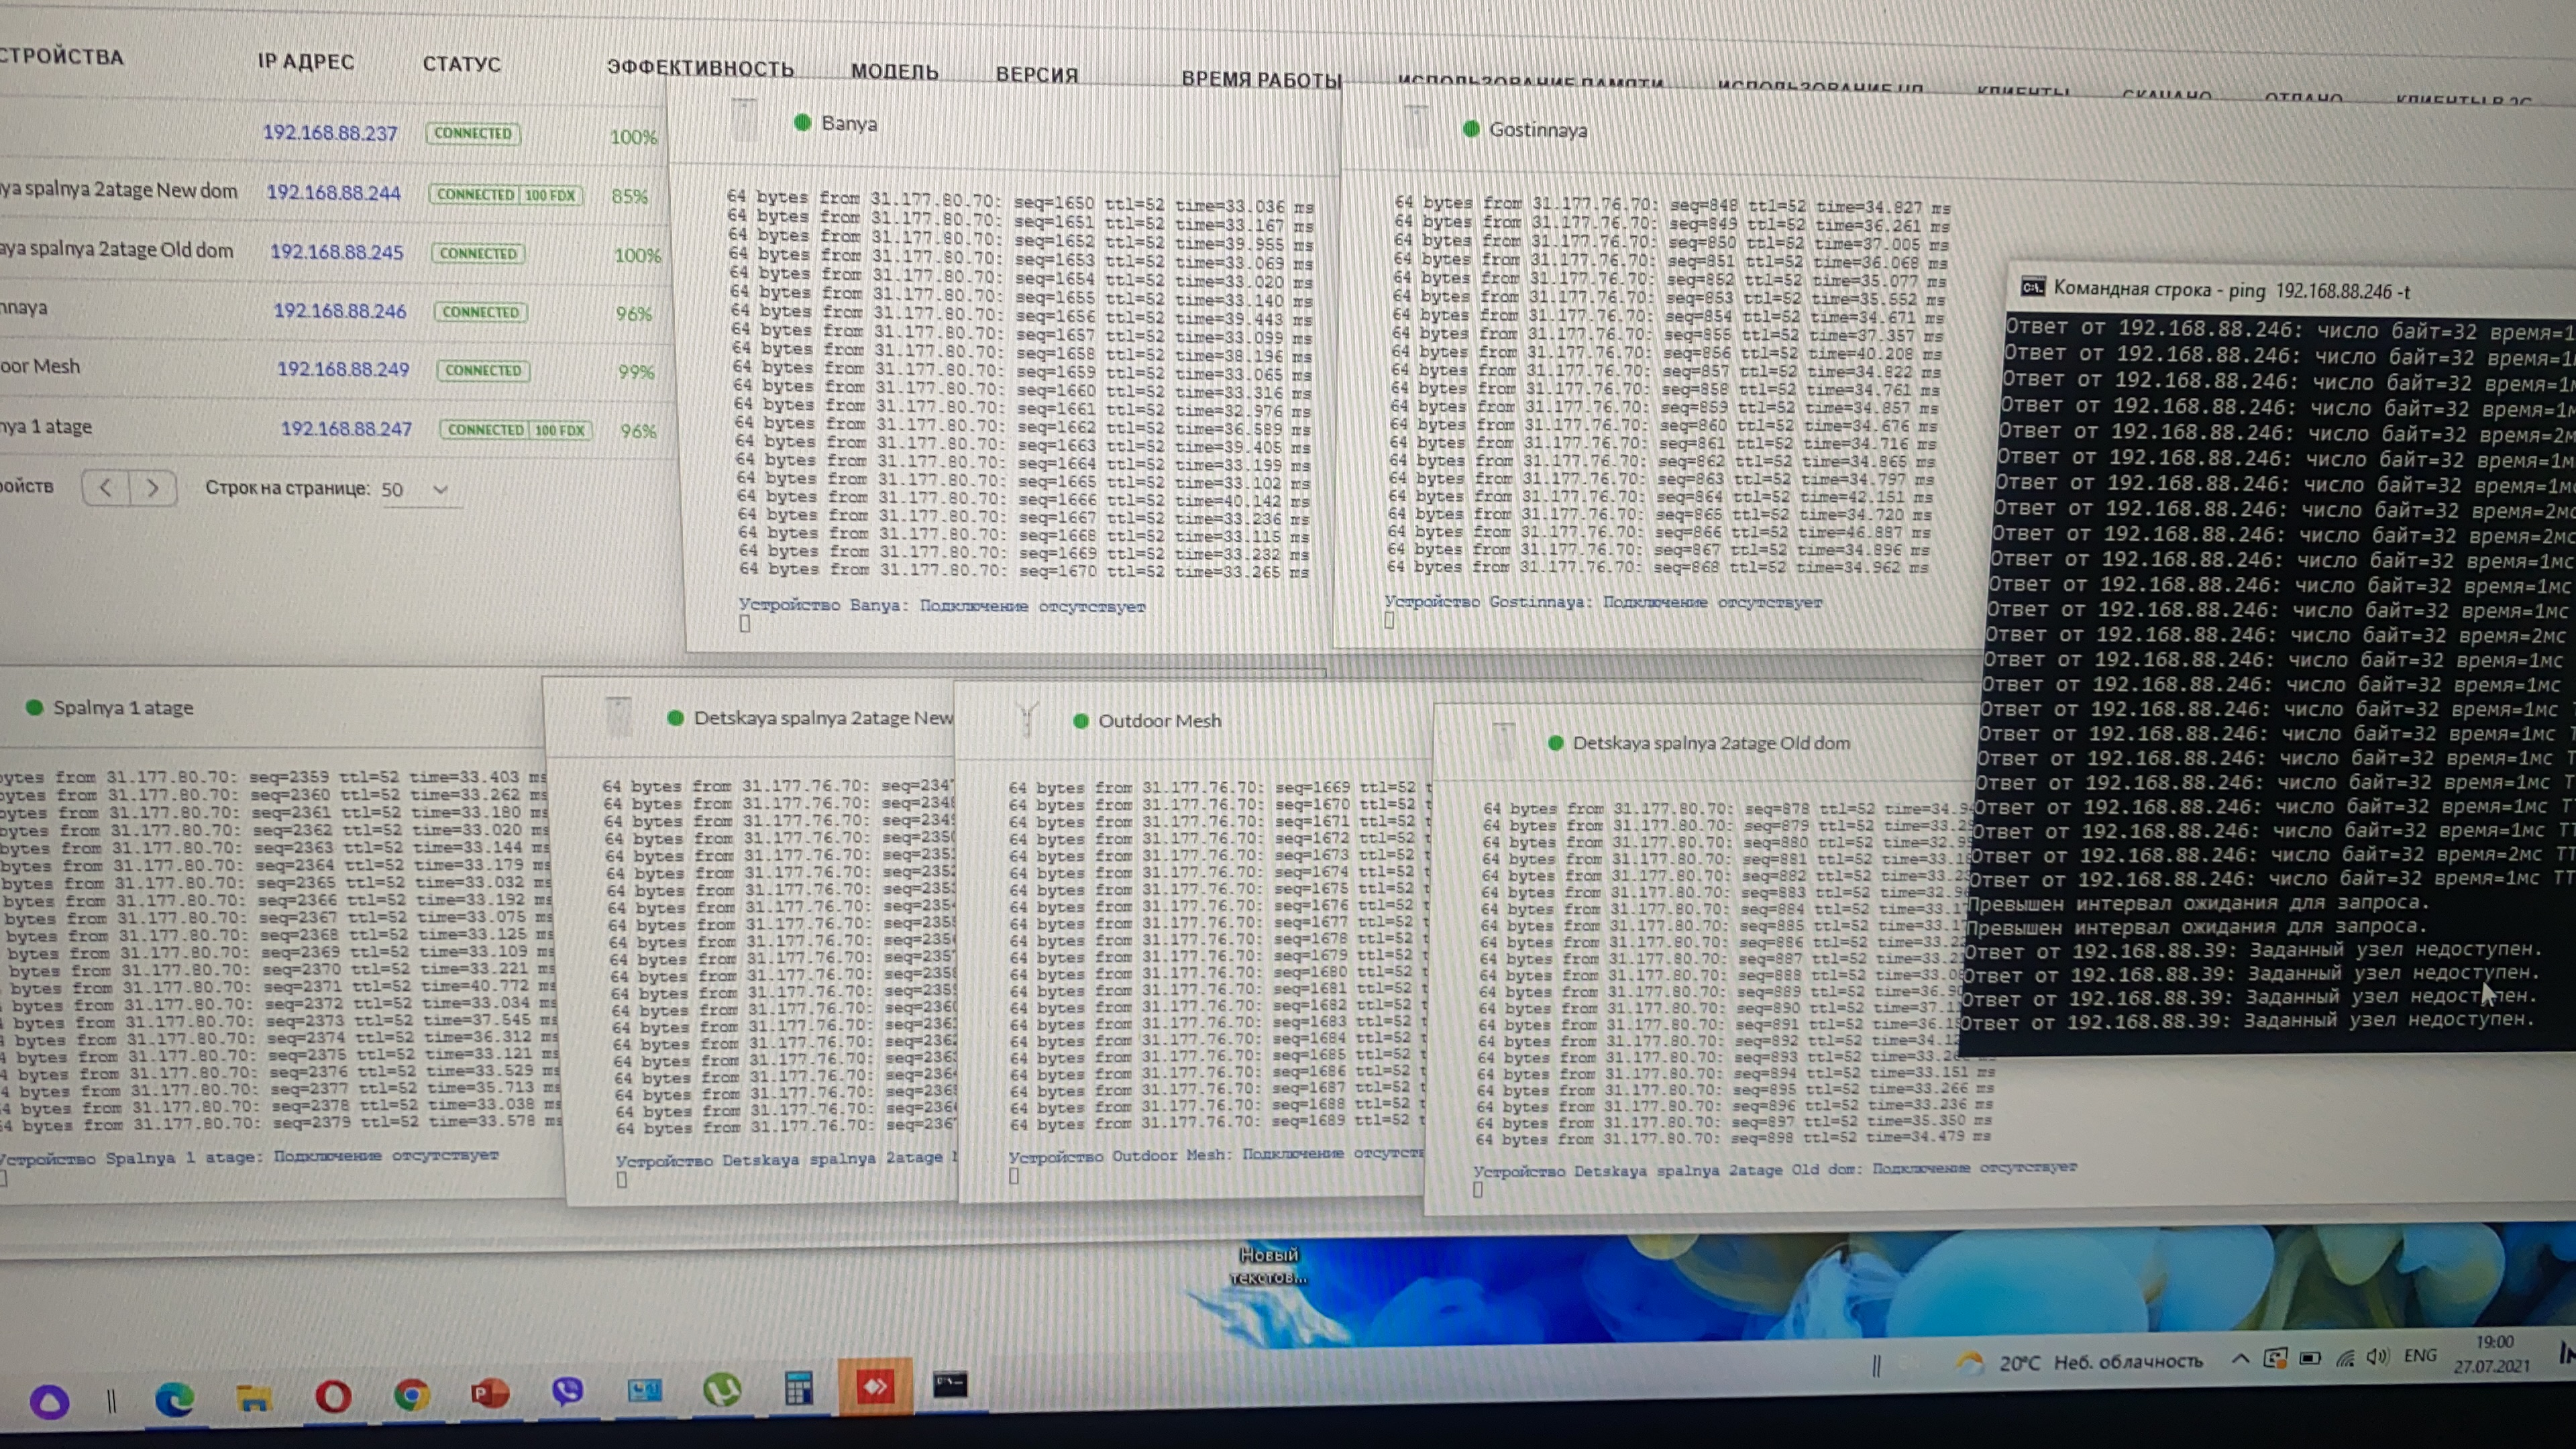Click the weather widget icon in taskbar
Viewport: 2576px width, 1449px height.
tap(1970, 1362)
